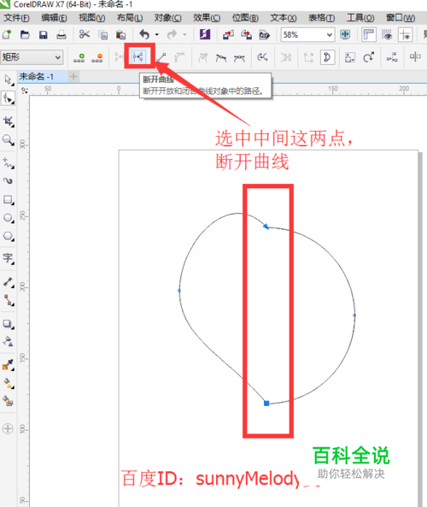Toggle close curve button

327,57
